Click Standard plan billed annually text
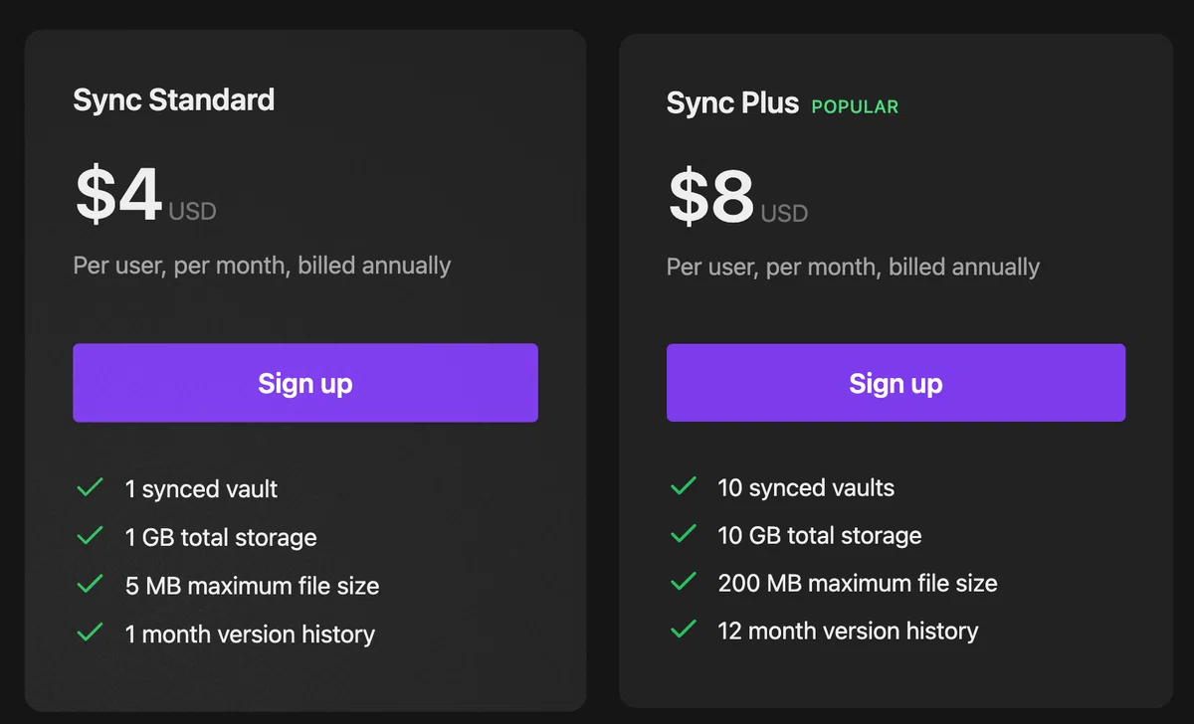 [262, 266]
